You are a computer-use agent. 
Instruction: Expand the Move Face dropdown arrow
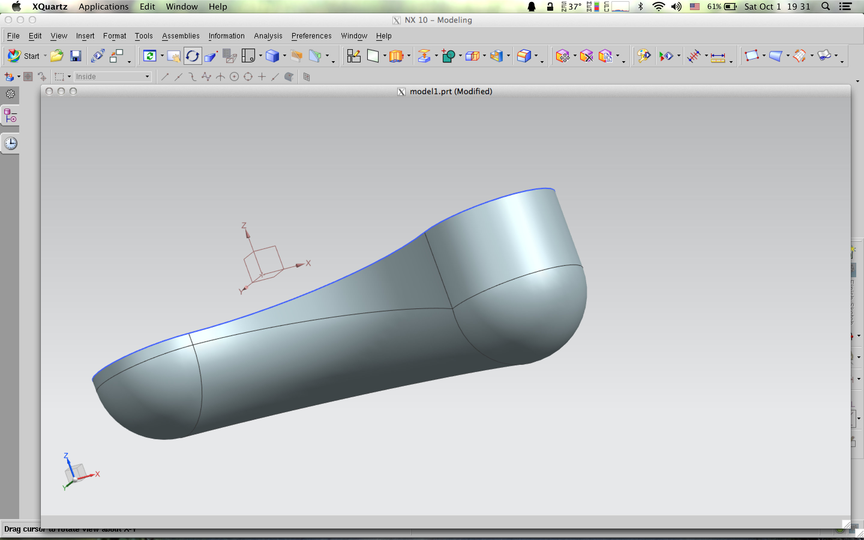(x=575, y=56)
